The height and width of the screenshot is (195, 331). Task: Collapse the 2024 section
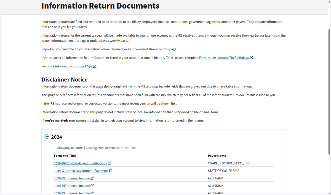pos(47,137)
